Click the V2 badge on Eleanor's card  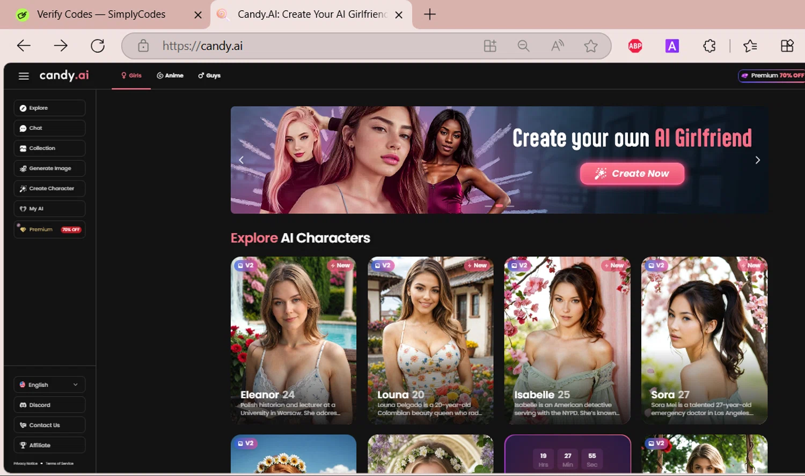245,265
